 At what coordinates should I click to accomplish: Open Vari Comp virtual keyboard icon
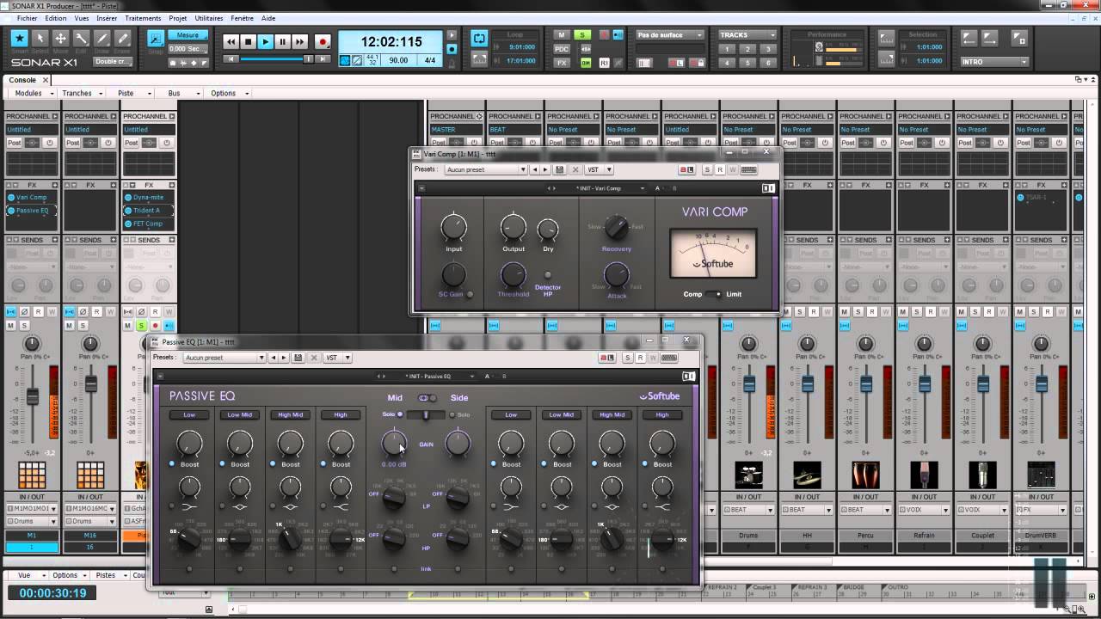(748, 169)
